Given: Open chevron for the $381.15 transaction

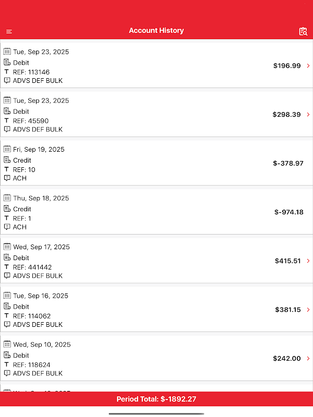Looking at the screenshot, I should point(308,310).
